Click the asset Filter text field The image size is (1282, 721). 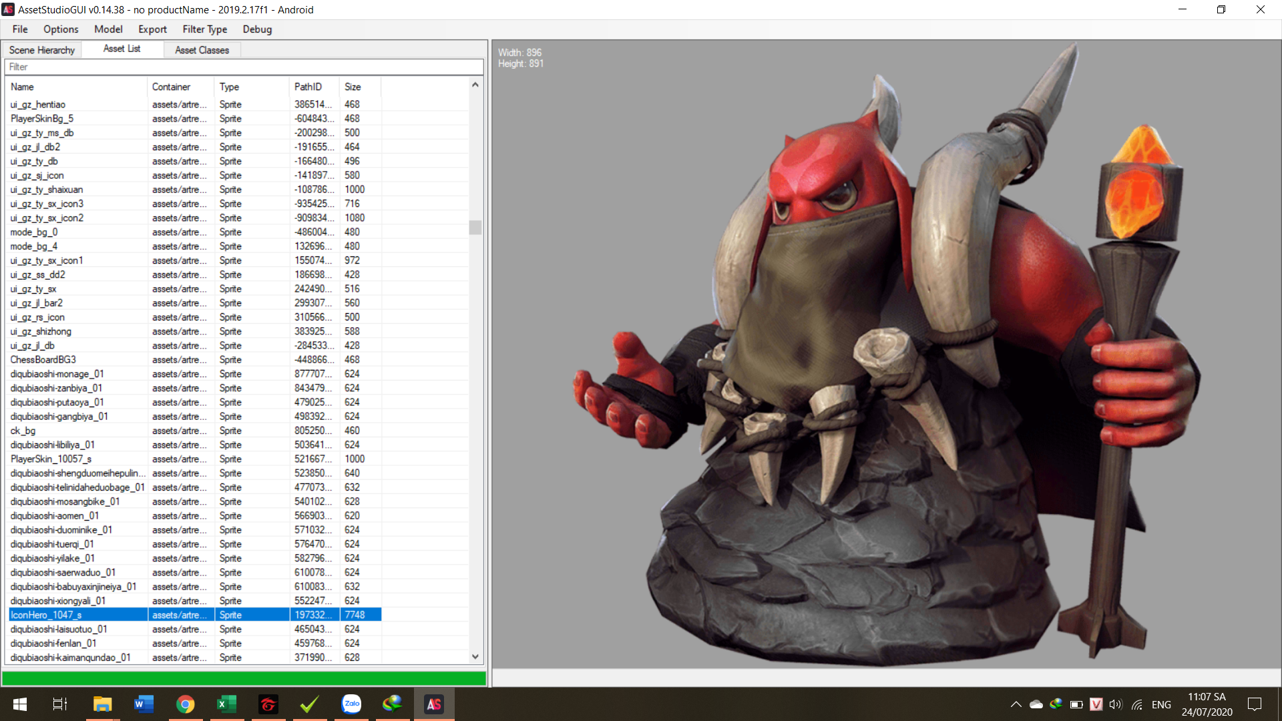(x=244, y=67)
